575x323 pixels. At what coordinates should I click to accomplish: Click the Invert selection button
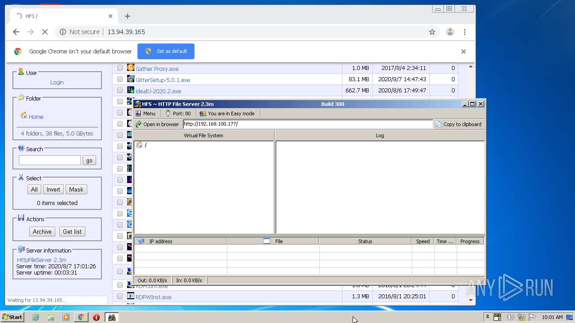pos(53,189)
